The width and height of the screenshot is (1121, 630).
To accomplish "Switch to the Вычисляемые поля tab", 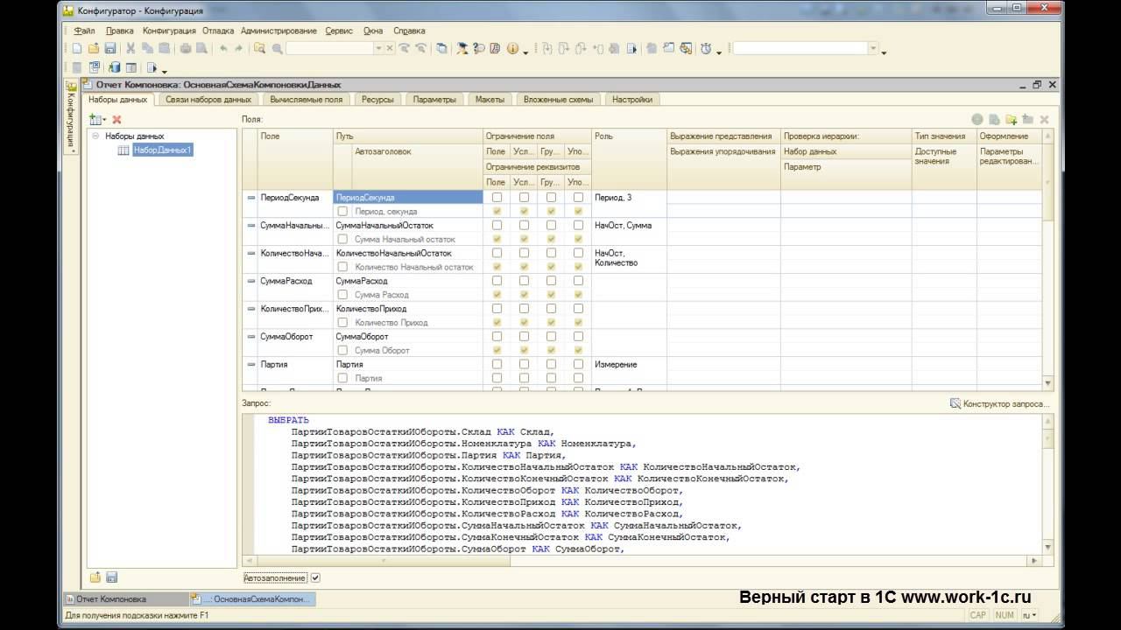I will [306, 100].
